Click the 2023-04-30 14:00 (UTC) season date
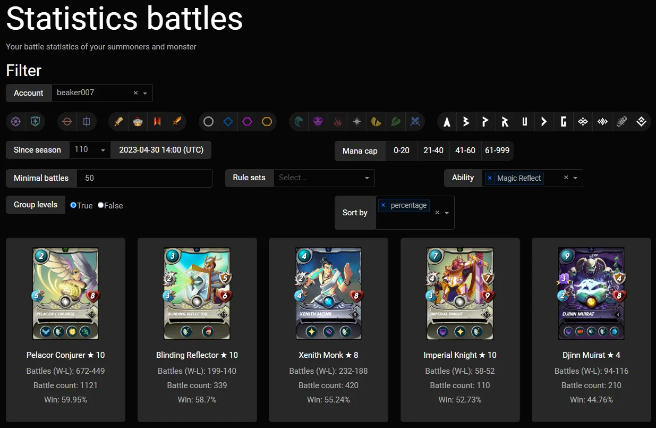This screenshot has height=428, width=656. point(161,150)
